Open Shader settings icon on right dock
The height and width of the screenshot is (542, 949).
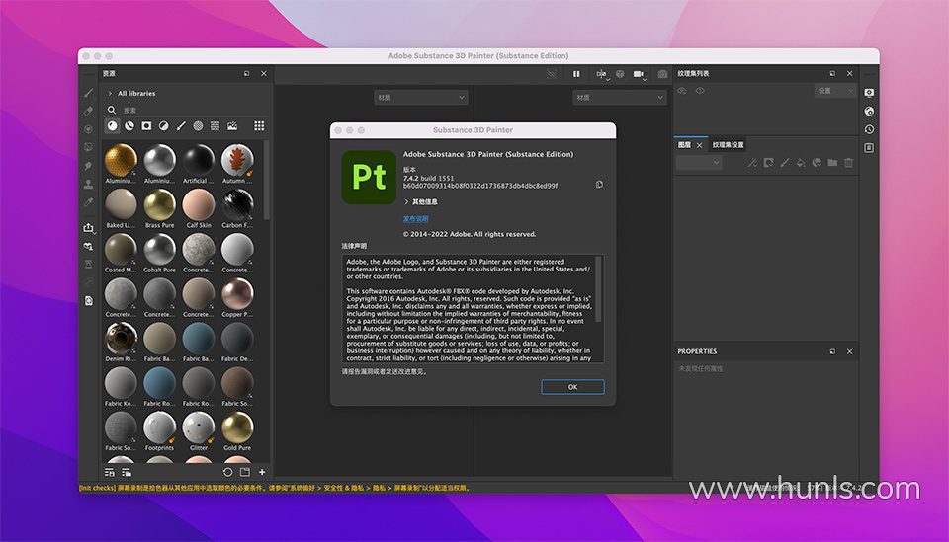(x=869, y=111)
